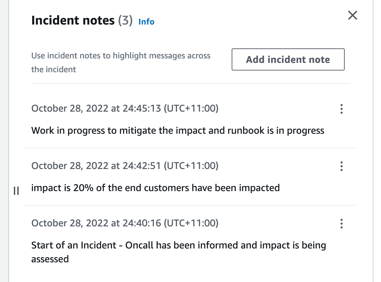Viewport: 381px width, 282px height.
Task: Click the note count label showing (3)
Action: [125, 20]
